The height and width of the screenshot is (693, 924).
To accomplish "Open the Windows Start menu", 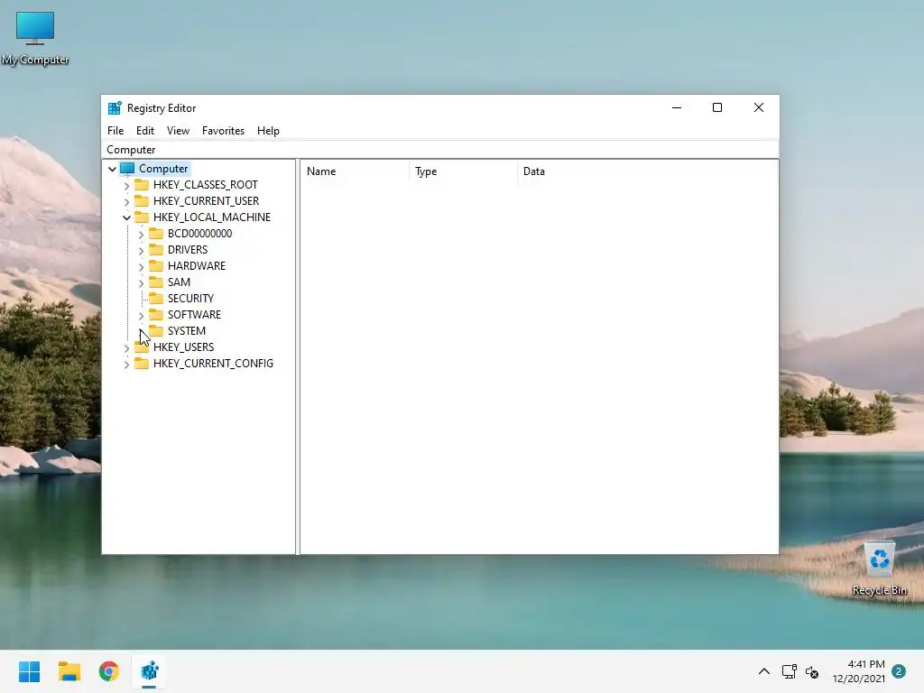I will tap(30, 671).
